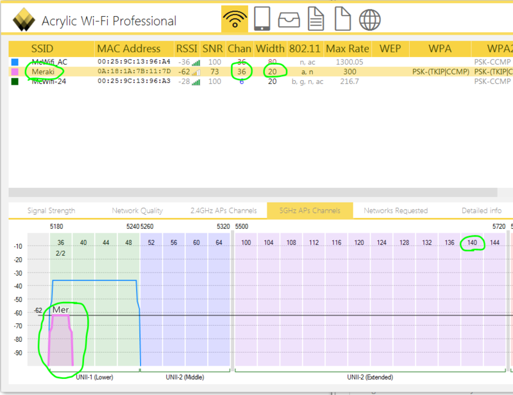The width and height of the screenshot is (513, 395).
Task: Select the McWifi_AC network row
Action: (x=260, y=62)
